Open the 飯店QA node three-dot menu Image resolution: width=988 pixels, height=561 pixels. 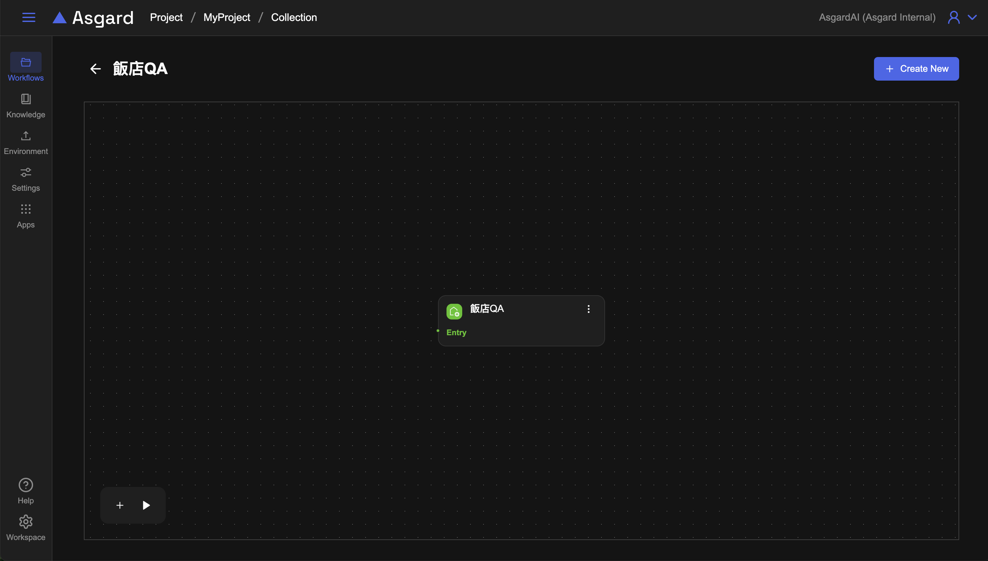588,309
